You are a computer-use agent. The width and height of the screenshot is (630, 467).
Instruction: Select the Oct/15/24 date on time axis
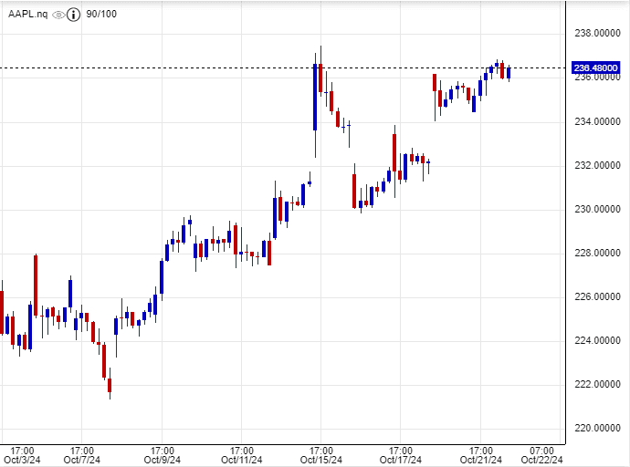321,460
